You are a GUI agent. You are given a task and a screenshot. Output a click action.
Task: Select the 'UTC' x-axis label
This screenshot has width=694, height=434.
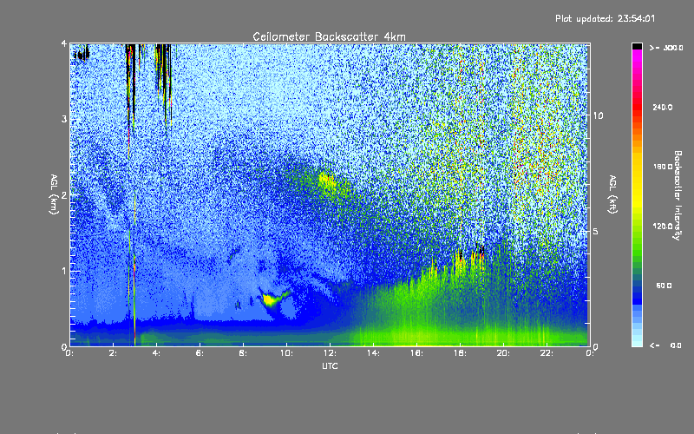pos(330,365)
